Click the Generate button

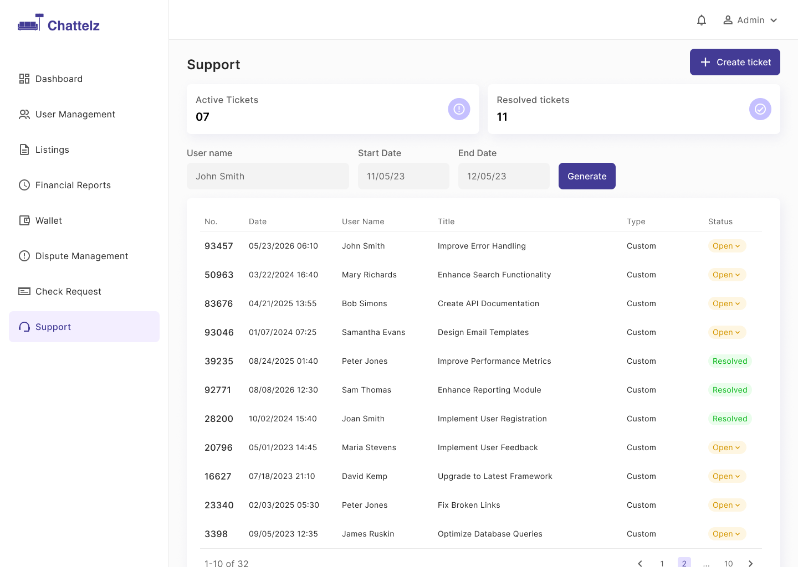pos(587,176)
